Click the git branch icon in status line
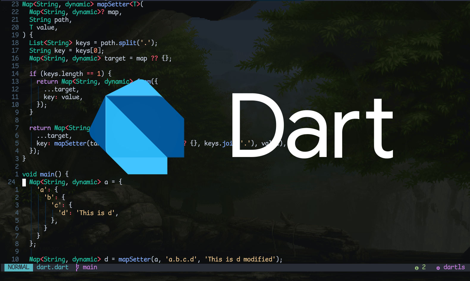 pos(77,267)
